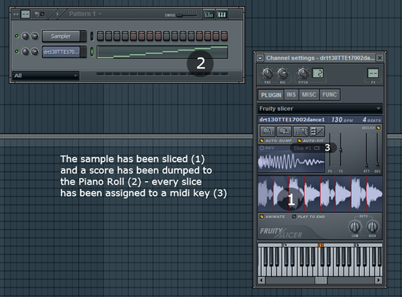This screenshot has height=297, width=402.
Task: Click the first knob on drt130TTE170 channel
Action: click(25, 52)
